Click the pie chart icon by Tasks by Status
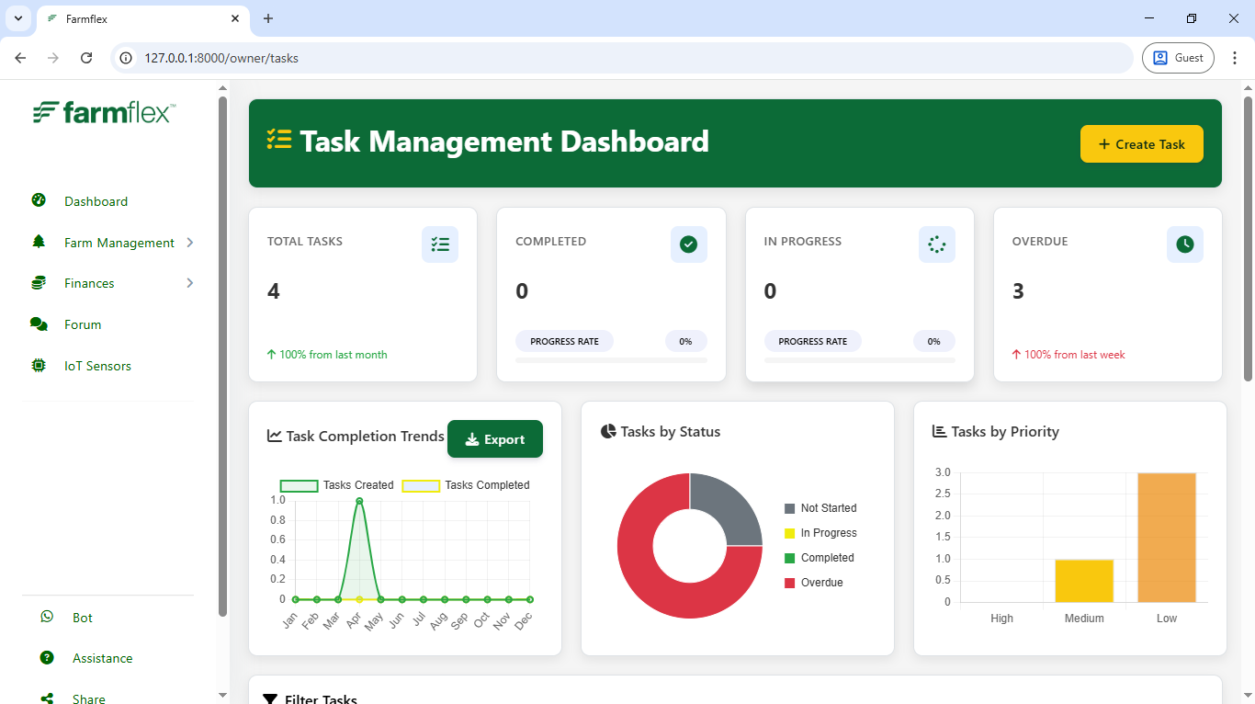This screenshot has height=704, width=1255. click(x=608, y=431)
